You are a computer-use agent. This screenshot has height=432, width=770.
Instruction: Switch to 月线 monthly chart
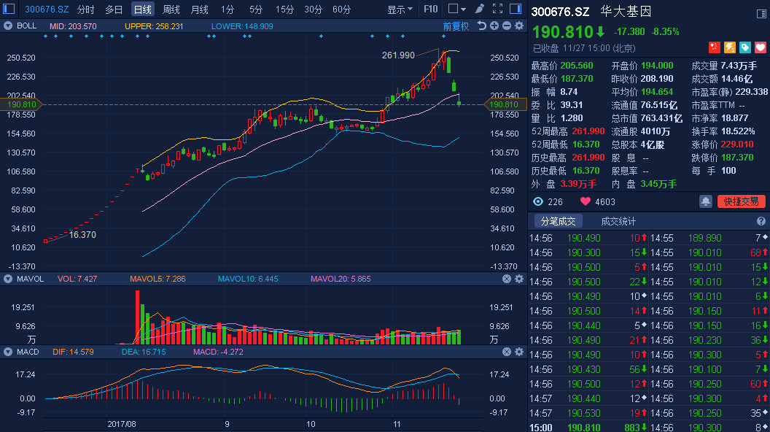point(199,9)
